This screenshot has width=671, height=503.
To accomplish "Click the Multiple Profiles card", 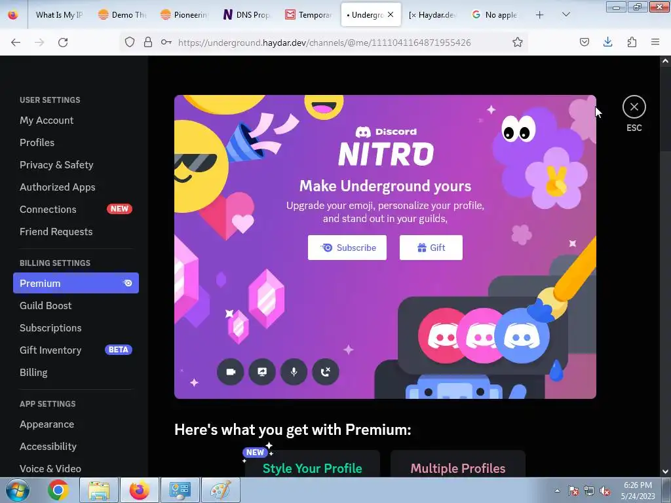I will [x=458, y=464].
